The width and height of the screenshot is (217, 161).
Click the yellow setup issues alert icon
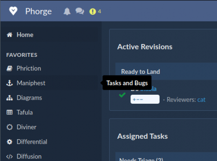(x=92, y=12)
